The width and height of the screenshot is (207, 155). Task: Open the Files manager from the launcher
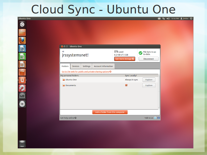[x=22, y=33]
